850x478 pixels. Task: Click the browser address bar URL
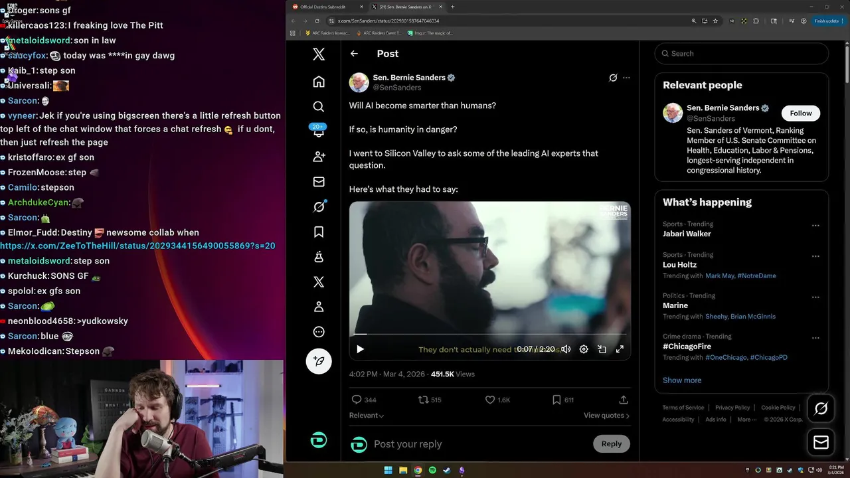click(388, 21)
